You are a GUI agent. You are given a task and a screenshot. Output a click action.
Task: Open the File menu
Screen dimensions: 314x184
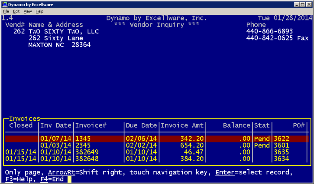(6, 11)
